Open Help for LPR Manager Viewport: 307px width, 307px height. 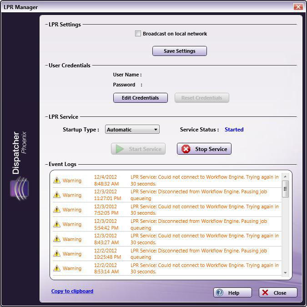coord(232,293)
